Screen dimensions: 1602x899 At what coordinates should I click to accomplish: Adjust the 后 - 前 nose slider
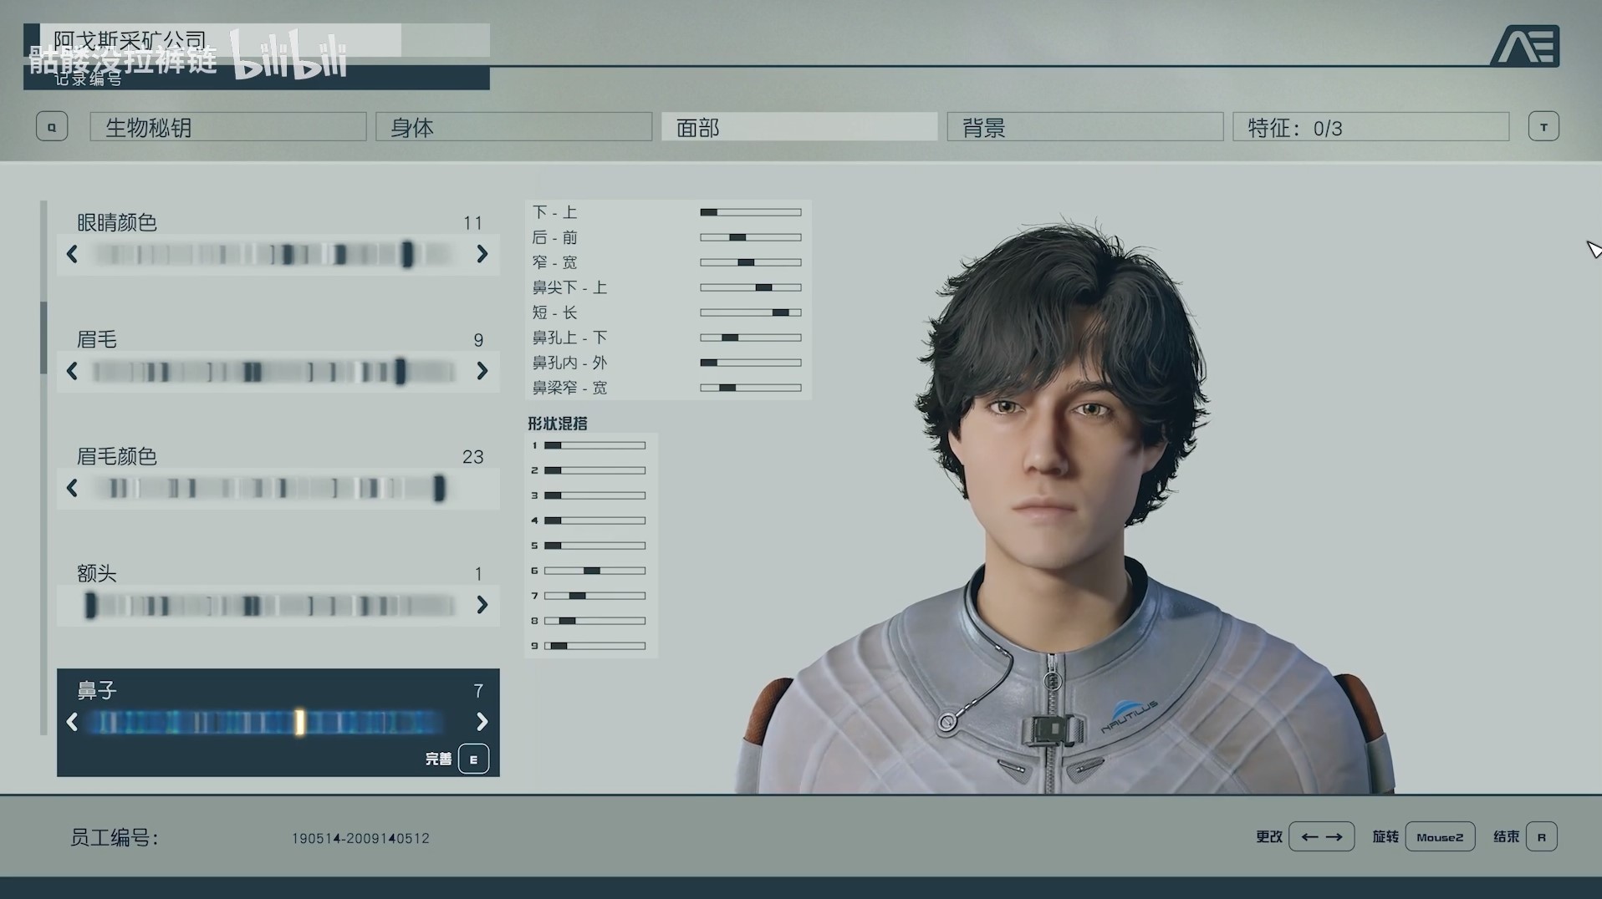751,237
